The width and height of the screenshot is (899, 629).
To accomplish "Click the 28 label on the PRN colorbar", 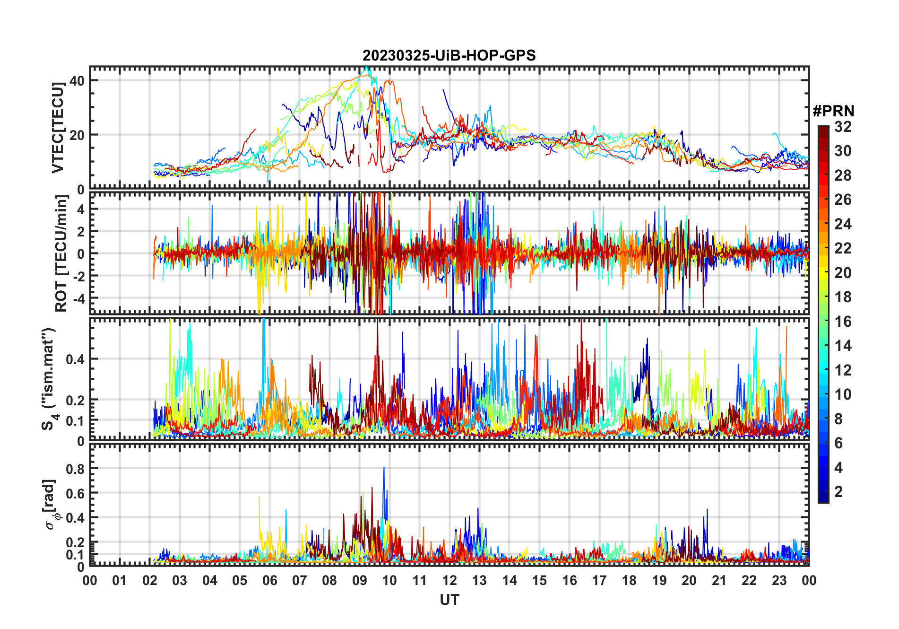I will [843, 175].
